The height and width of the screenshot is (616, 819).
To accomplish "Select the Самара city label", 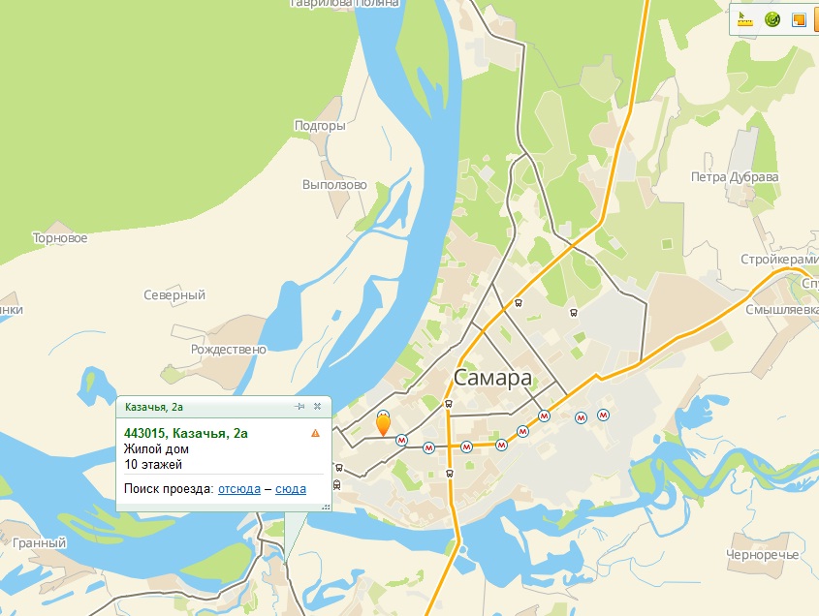I will pyautogui.click(x=492, y=378).
